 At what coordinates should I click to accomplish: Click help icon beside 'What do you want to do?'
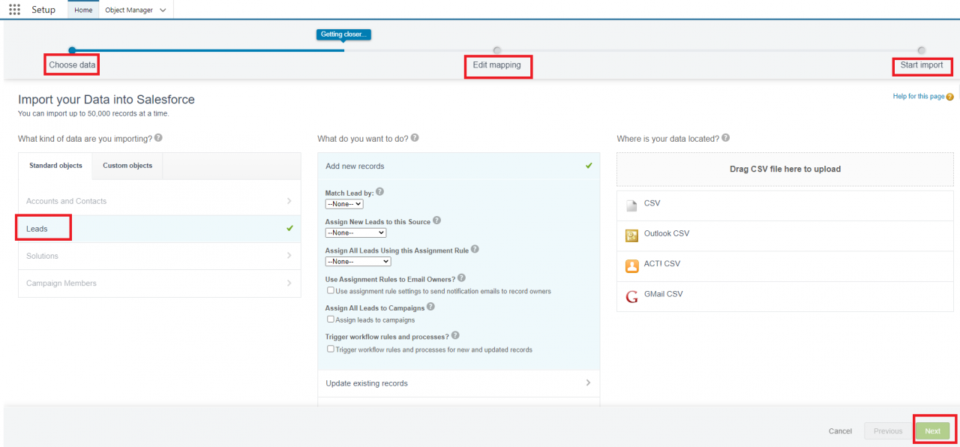pos(415,138)
